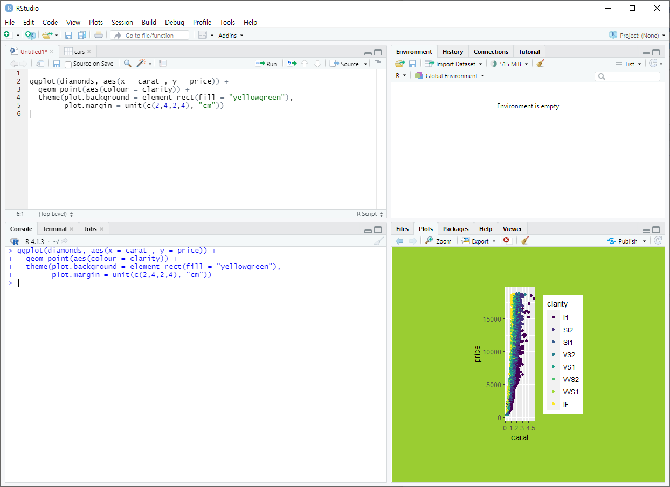Clear environment objects with the broom icon
The width and height of the screenshot is (670, 487).
(541, 64)
